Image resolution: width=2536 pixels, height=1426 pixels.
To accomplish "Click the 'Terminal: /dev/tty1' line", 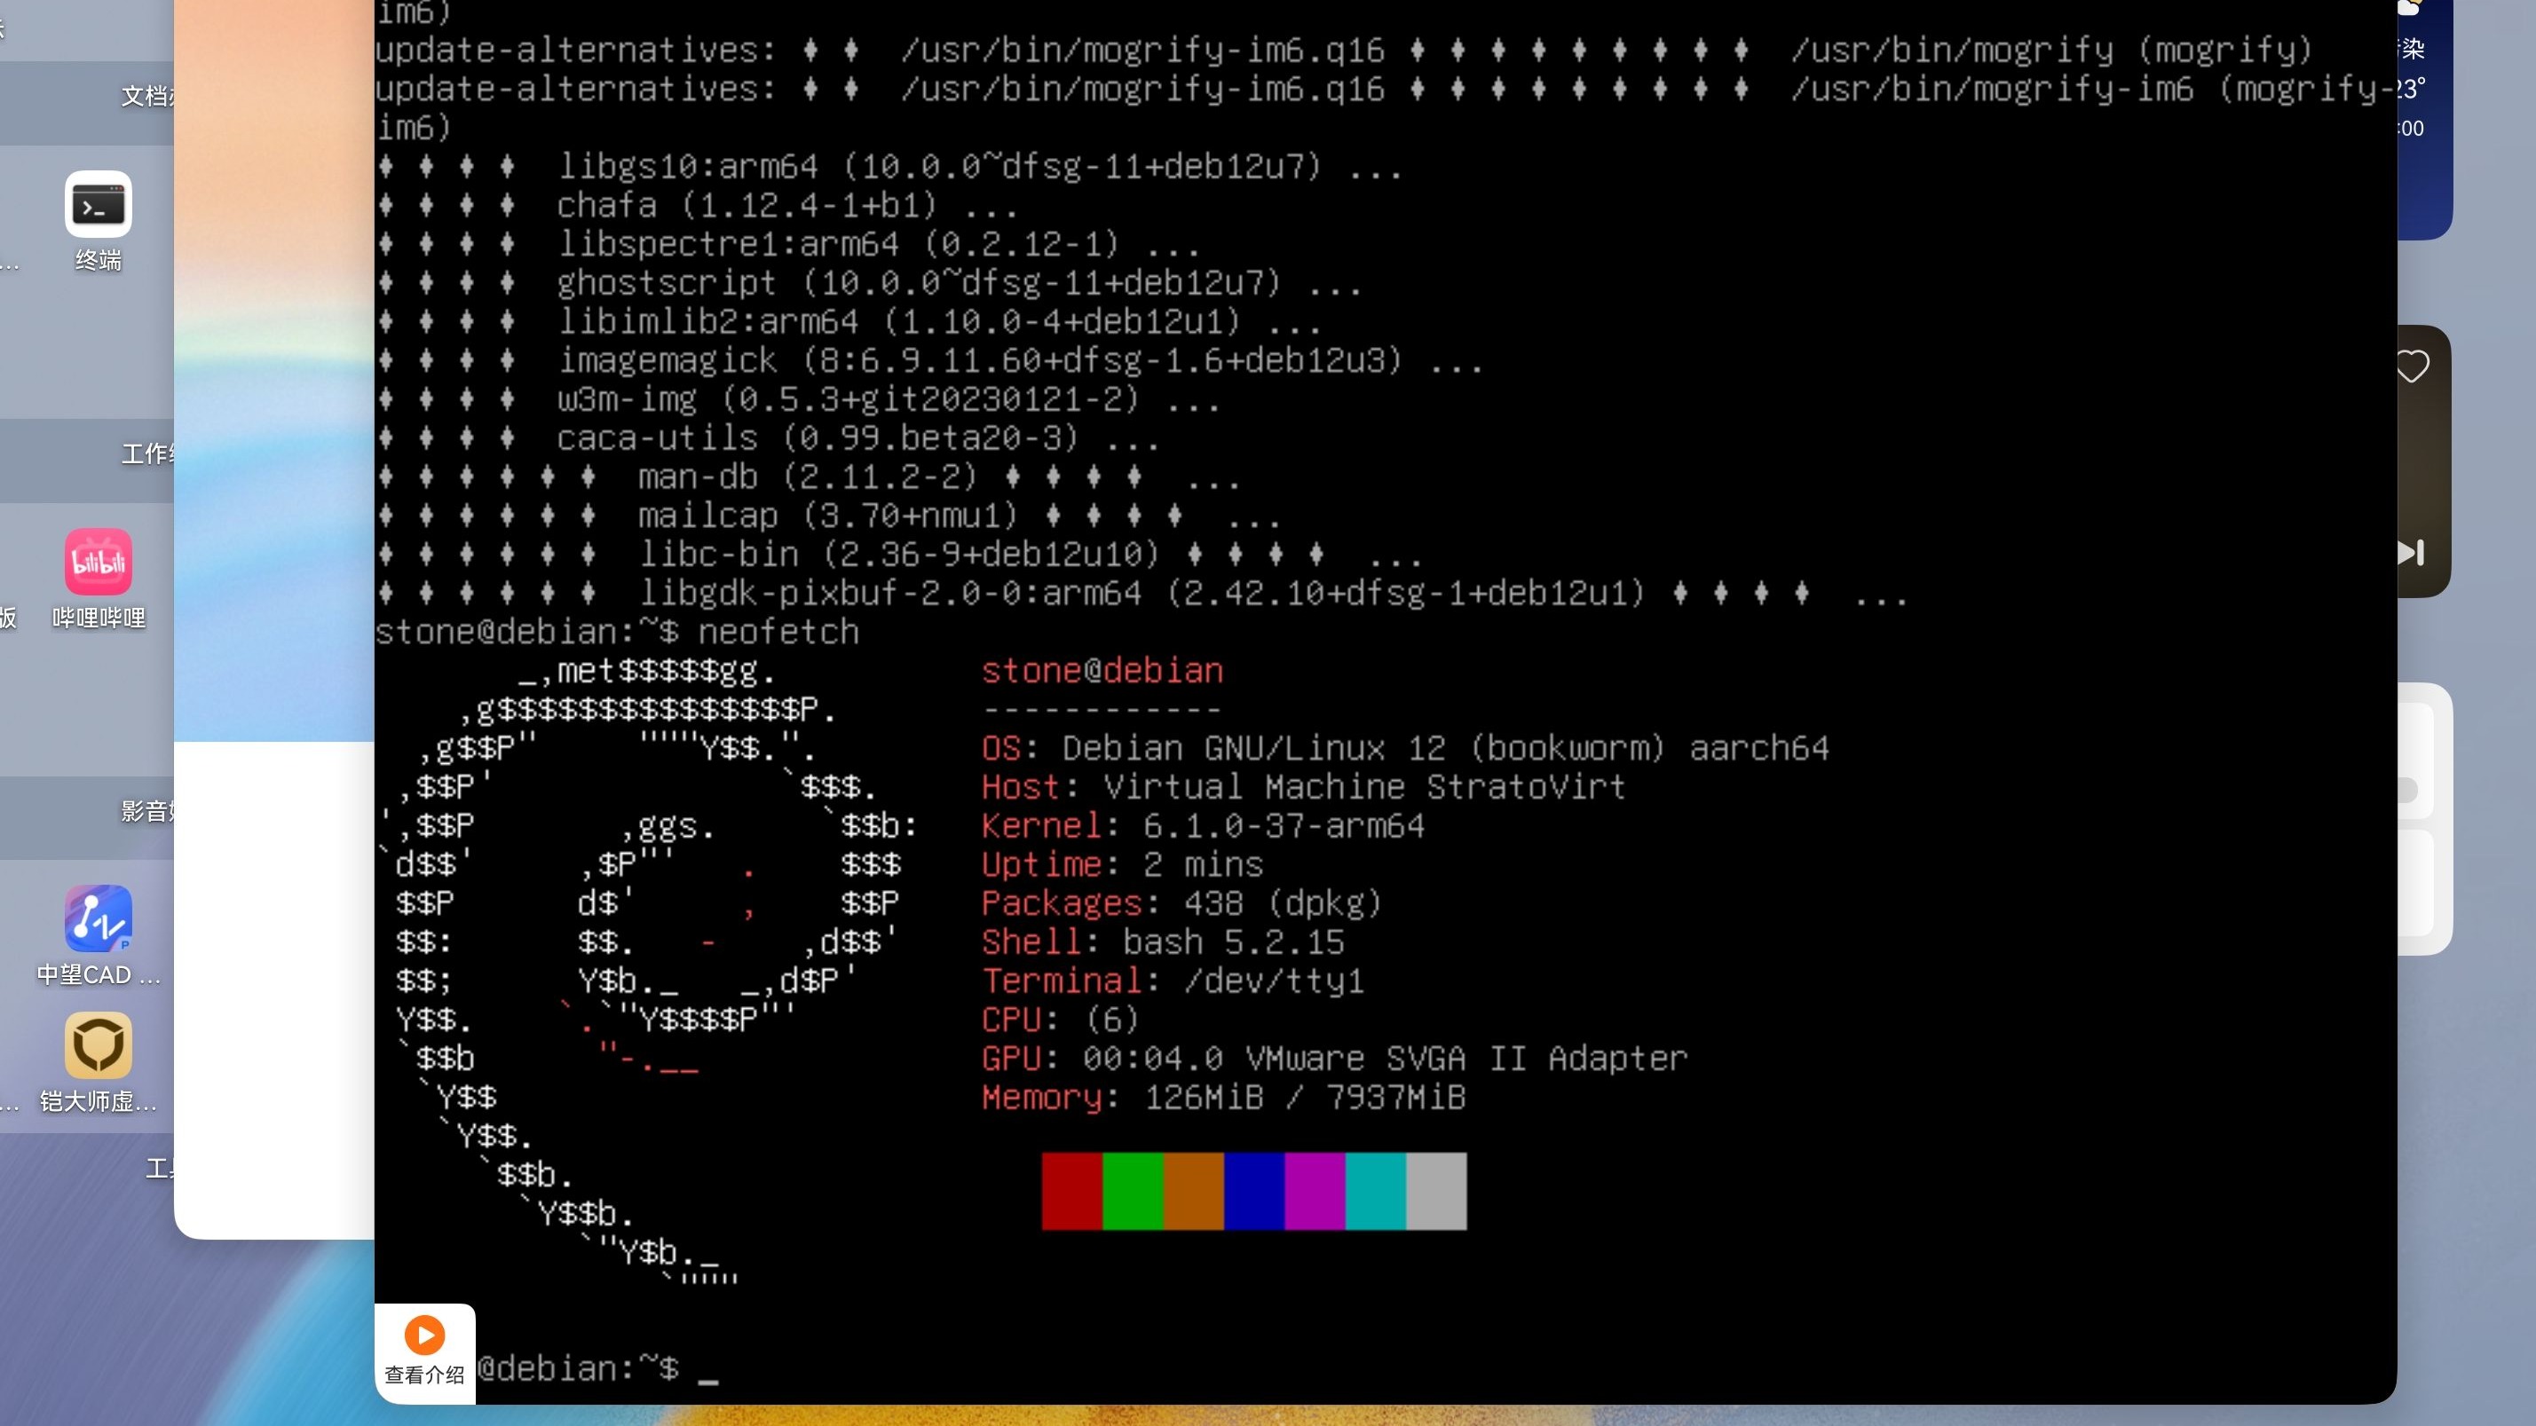I will 1173,981.
